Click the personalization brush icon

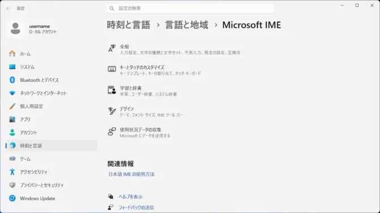pyautogui.click(x=12, y=106)
